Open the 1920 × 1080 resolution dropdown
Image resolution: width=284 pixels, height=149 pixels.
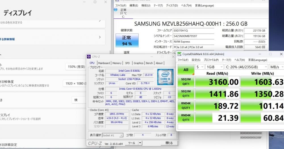coord(75,83)
